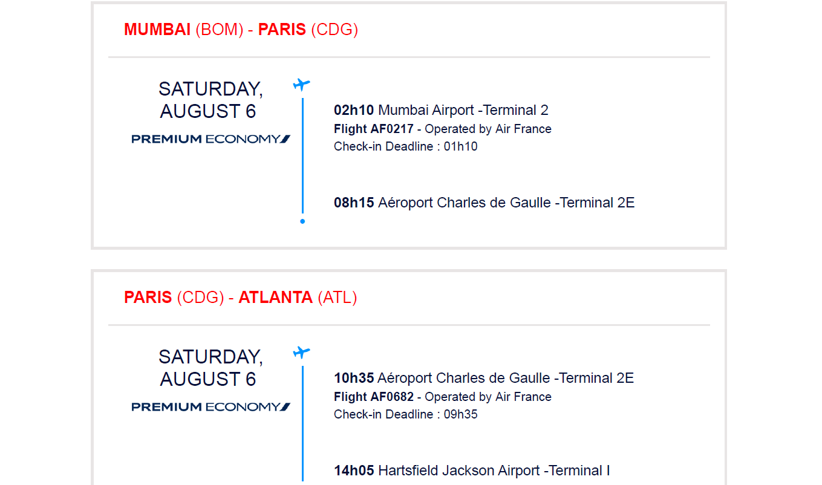Click the Saturday, August 6 date for Mumbai flight

pos(210,100)
